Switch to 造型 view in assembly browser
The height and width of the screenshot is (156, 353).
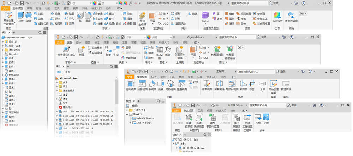point(67,72)
